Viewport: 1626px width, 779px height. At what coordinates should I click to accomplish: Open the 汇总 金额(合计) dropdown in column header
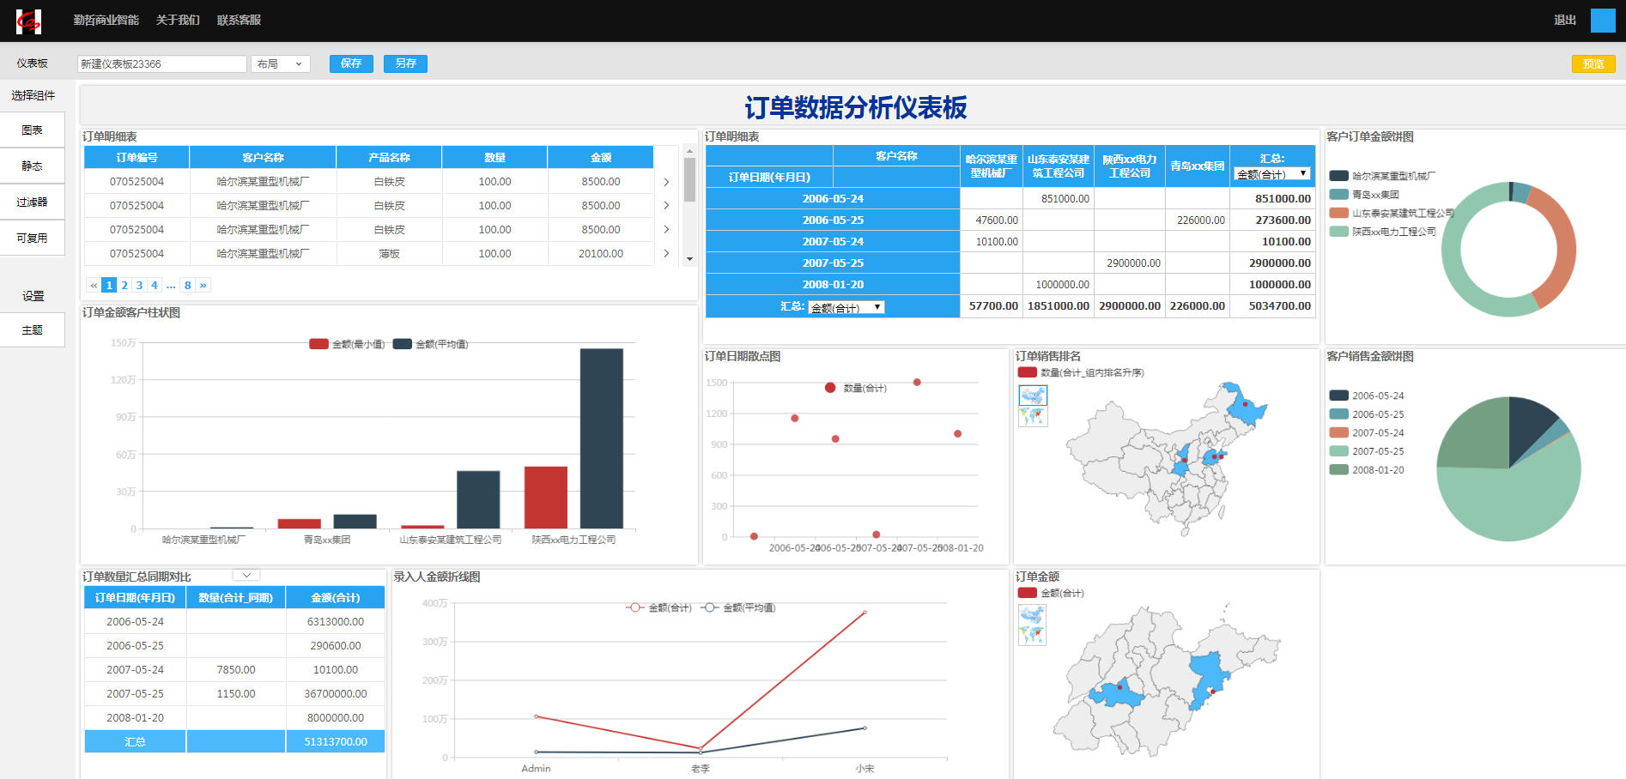pos(1272,174)
